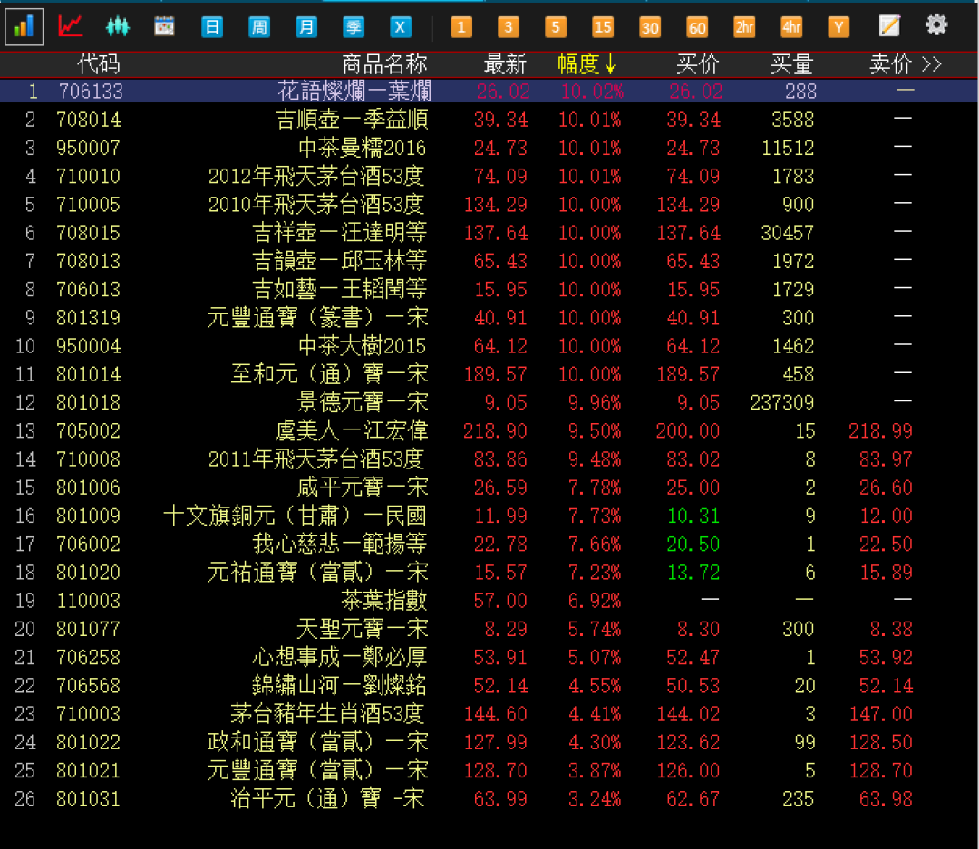Select 2010年飛天茅台酒53度 row

489,204
